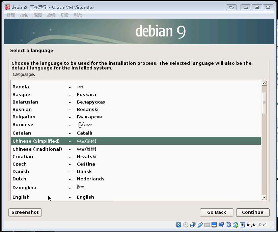Click the video capture status icon
The height and width of the screenshot is (232, 278).
221,225
